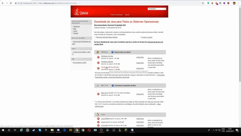Click download icon for Mac OS X
The width and height of the screenshot is (241, 136).
[x=98, y=94]
